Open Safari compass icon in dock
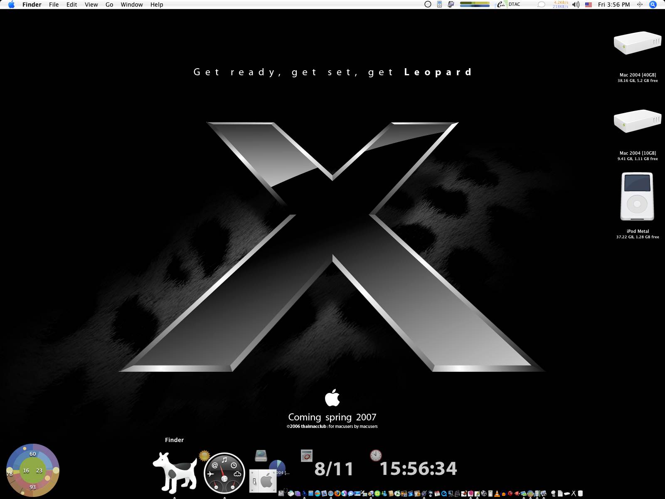 point(331,493)
